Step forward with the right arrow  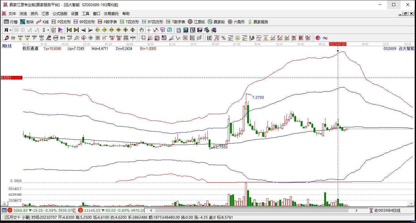pyautogui.click(x=90, y=30)
